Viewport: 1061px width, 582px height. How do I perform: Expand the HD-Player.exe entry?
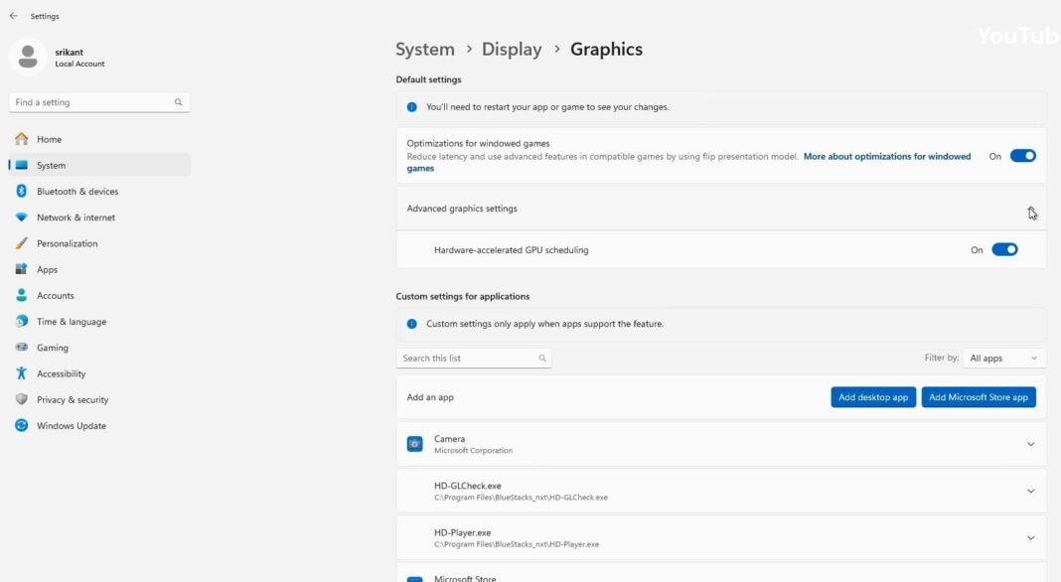tap(1030, 536)
